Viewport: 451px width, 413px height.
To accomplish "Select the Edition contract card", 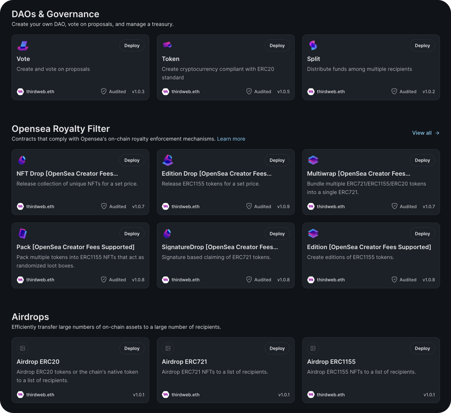I will click(x=371, y=255).
